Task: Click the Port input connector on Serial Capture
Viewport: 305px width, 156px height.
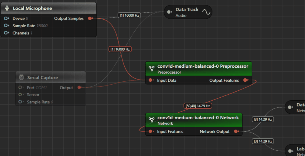Action: click(x=21, y=88)
